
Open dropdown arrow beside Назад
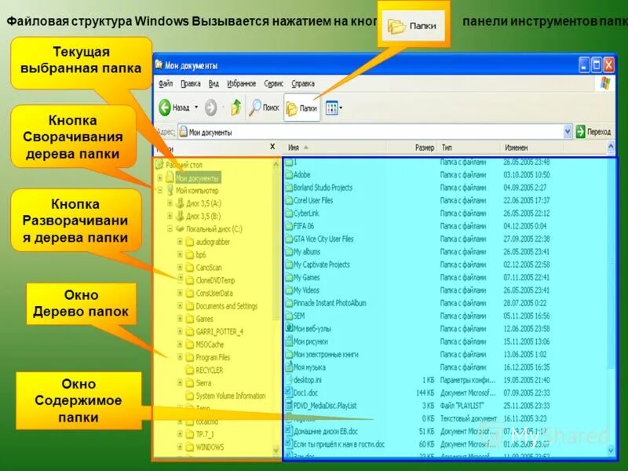[196, 108]
